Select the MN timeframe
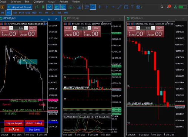 (x=66, y=13)
